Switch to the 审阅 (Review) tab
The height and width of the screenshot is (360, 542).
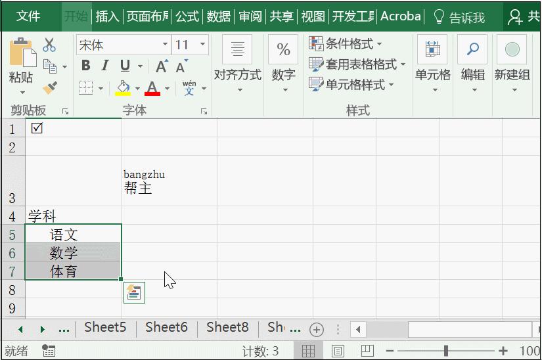250,16
